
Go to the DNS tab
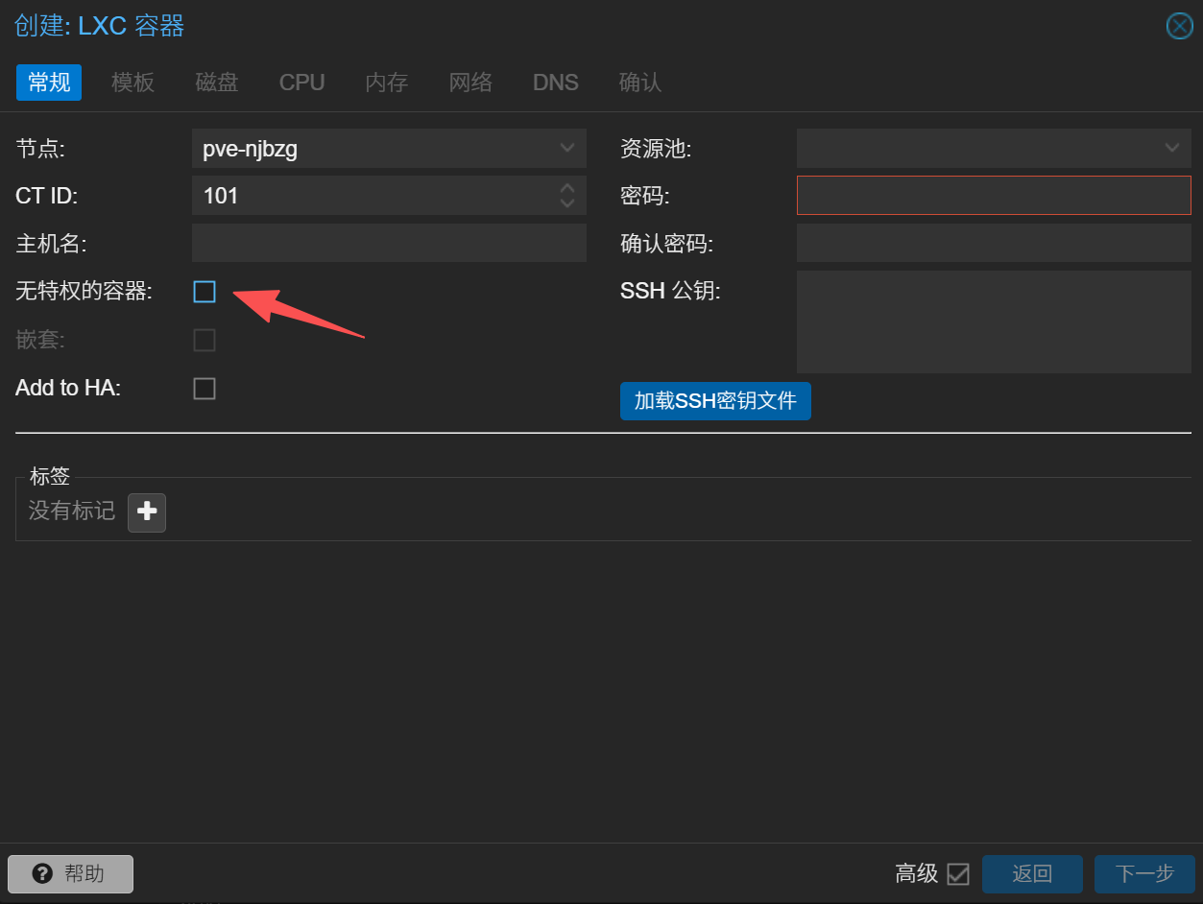coord(555,83)
